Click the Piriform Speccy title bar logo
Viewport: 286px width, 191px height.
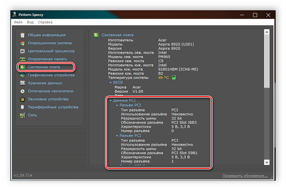tap(15, 14)
